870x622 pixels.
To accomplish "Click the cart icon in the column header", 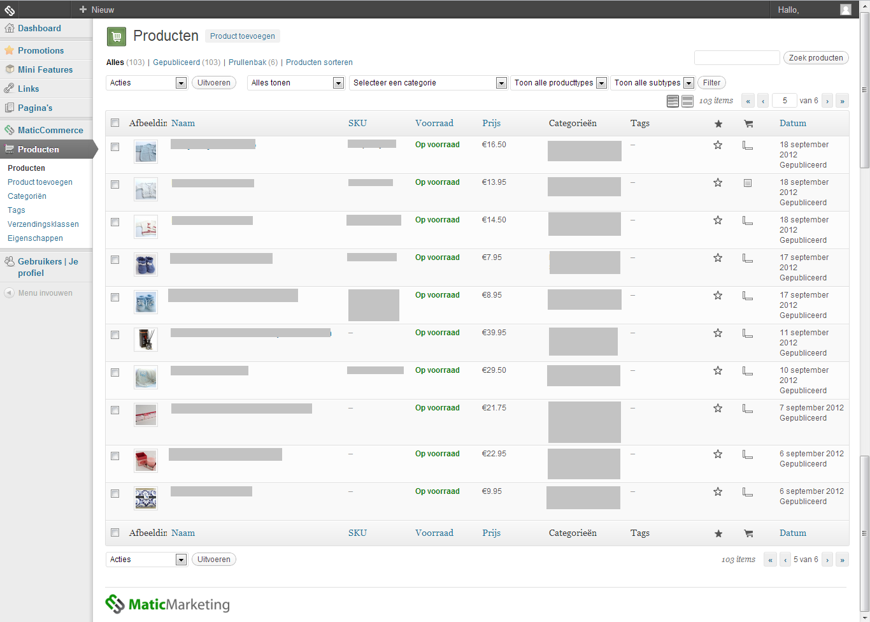I will click(x=748, y=124).
